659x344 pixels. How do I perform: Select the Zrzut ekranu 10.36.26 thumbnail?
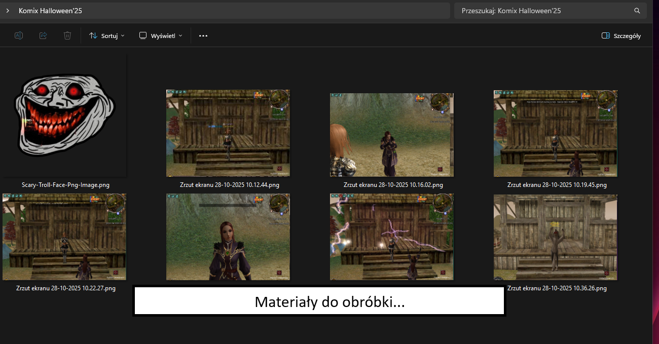[x=556, y=237]
